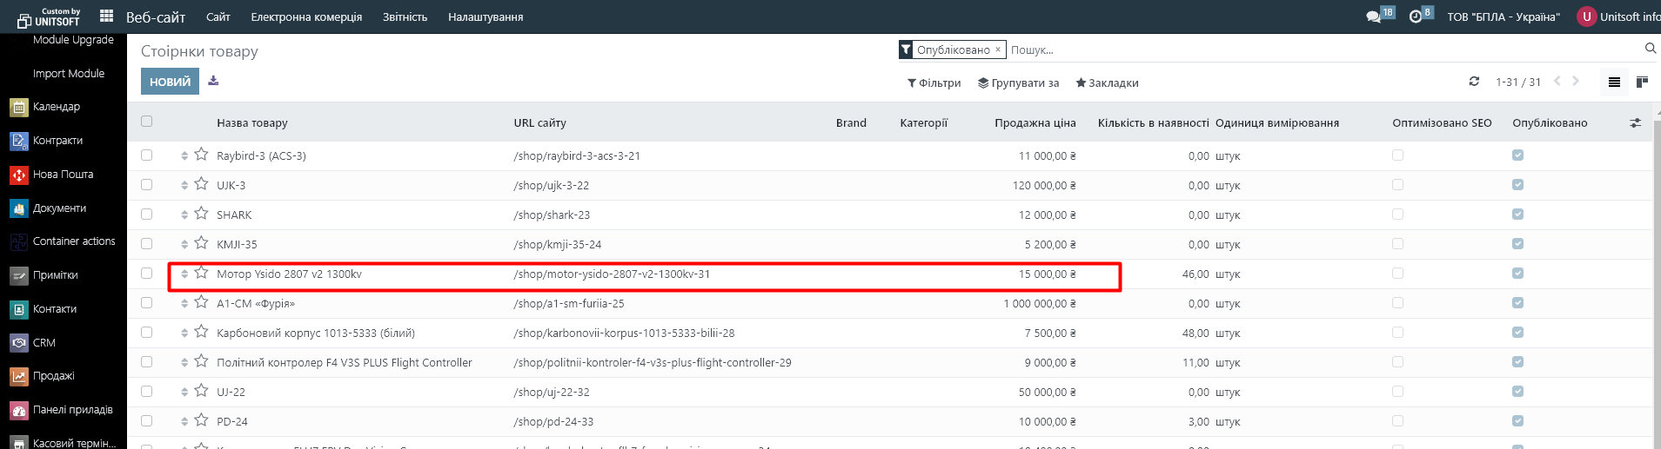Switch to kanban view icon

click(1642, 82)
